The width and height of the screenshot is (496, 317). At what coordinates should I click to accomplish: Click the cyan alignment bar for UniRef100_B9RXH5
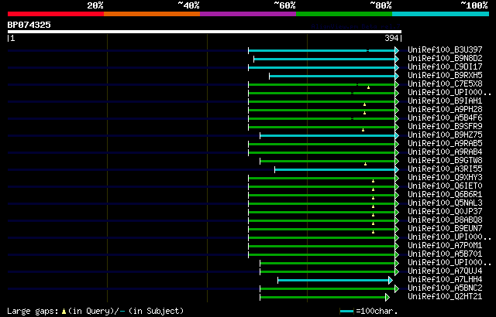(x=332, y=76)
